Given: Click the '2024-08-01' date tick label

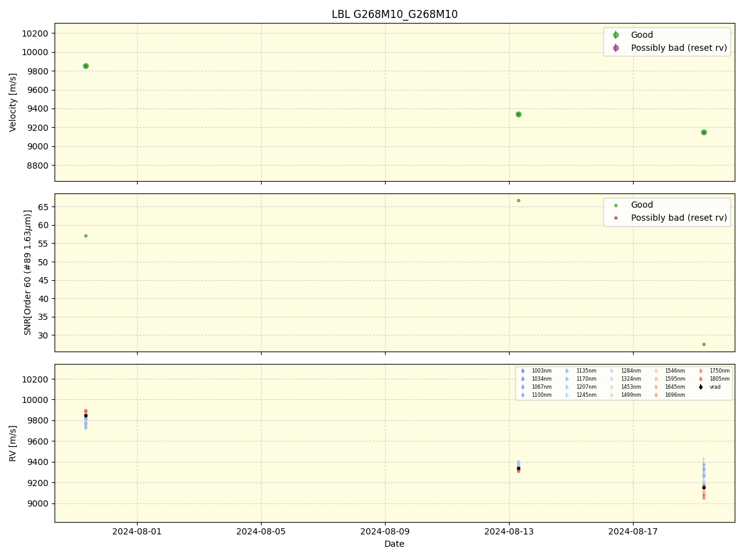Looking at the screenshot, I should (137, 531).
